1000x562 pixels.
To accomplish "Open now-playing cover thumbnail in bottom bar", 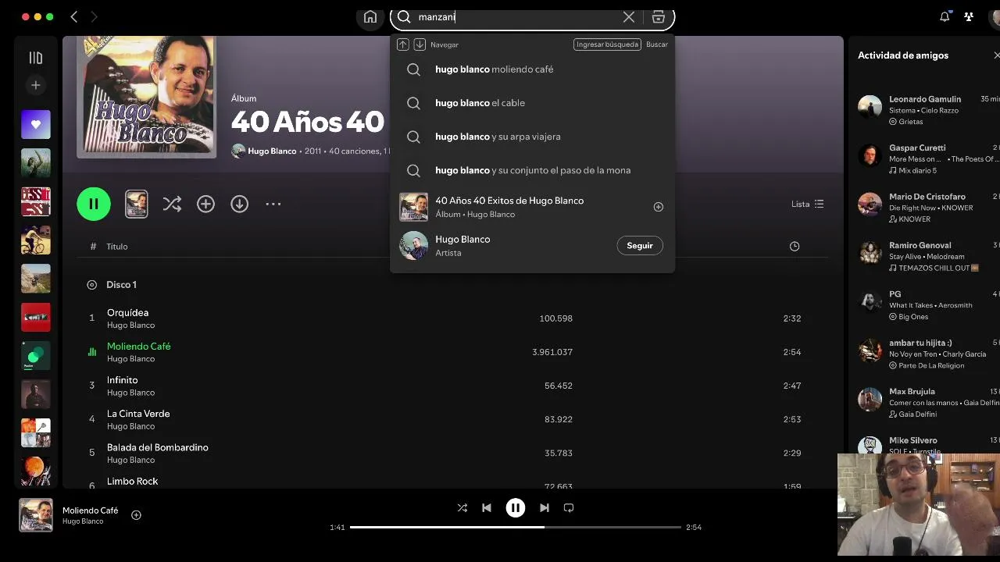I will click(36, 515).
